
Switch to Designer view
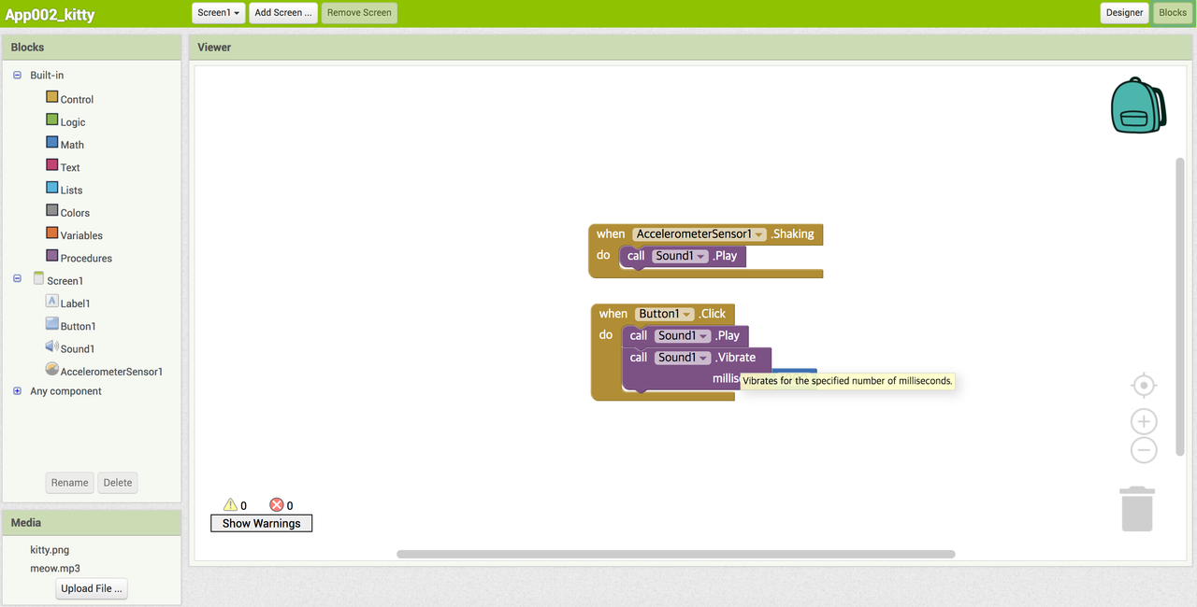tap(1124, 13)
